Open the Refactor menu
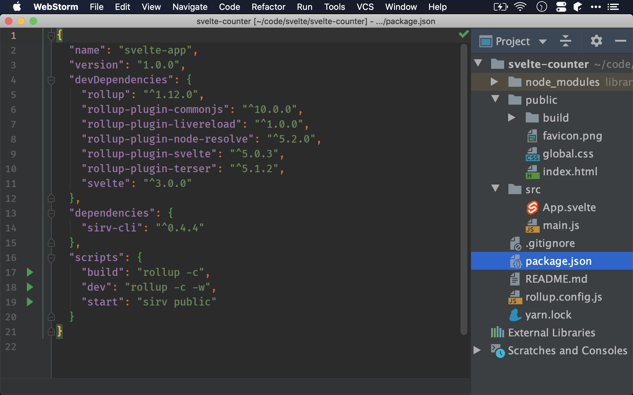633x395 pixels. [x=268, y=7]
